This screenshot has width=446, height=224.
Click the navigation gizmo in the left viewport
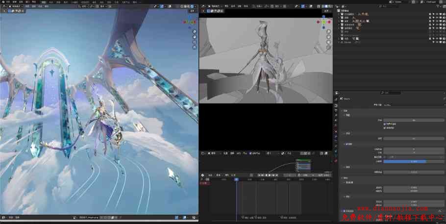pyautogui.click(x=190, y=23)
